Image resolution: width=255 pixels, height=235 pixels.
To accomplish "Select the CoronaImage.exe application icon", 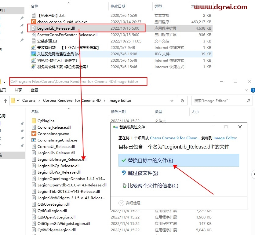I will 34,134.
